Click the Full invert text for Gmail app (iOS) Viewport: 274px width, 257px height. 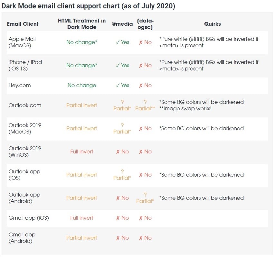[x=82, y=218]
